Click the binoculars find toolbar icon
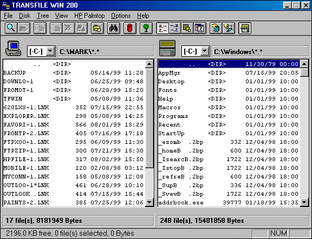312x239 pixels. coord(114,28)
